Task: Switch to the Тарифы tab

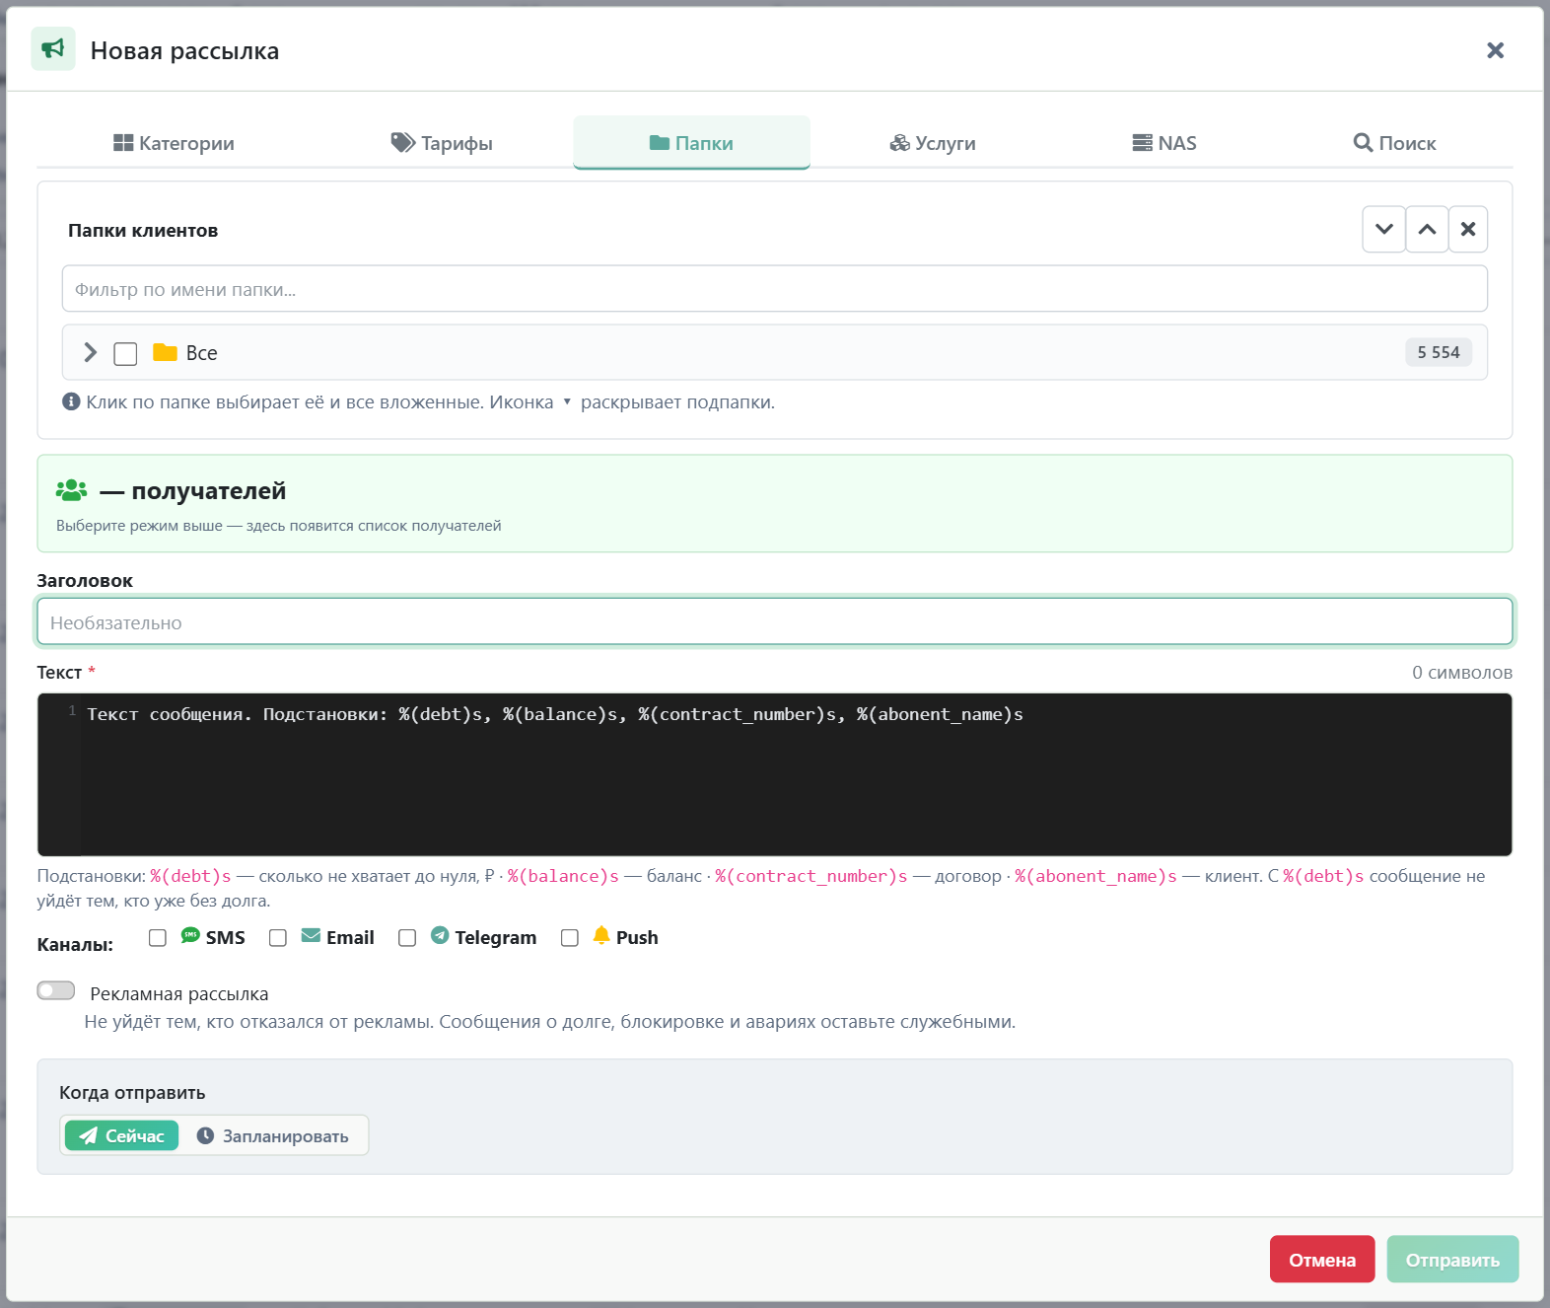Action: click(x=442, y=143)
